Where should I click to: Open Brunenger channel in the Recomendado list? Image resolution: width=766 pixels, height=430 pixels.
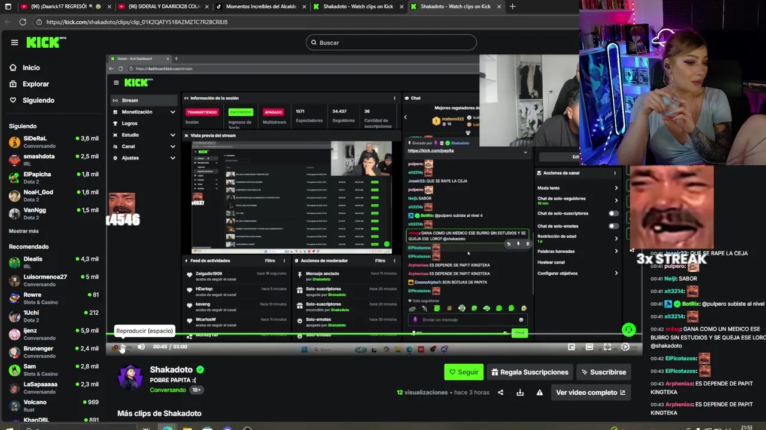(53, 352)
